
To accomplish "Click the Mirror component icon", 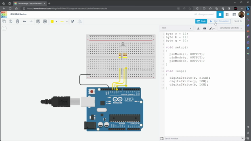I will 80,21.
